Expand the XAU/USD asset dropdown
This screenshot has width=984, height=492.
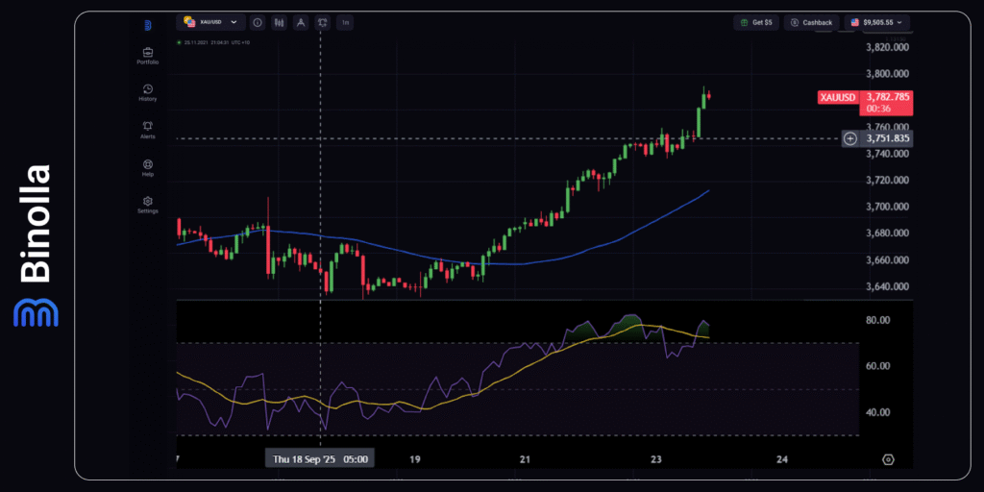[x=210, y=22]
